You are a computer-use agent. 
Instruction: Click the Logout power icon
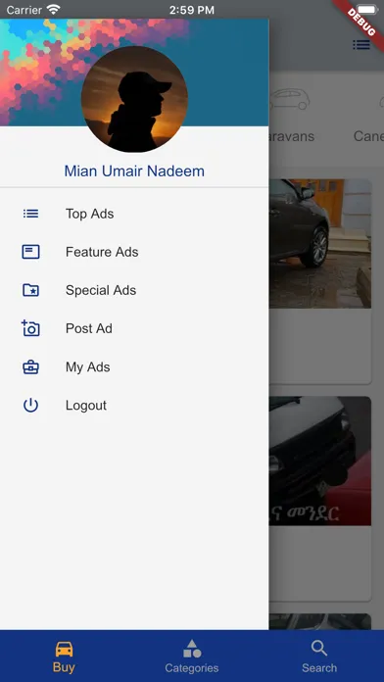click(31, 406)
